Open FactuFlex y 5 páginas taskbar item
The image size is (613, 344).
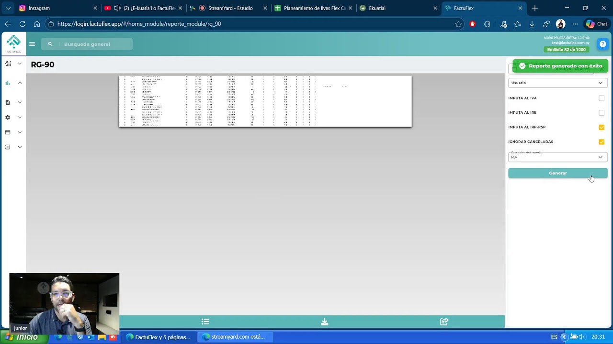pyautogui.click(x=159, y=337)
